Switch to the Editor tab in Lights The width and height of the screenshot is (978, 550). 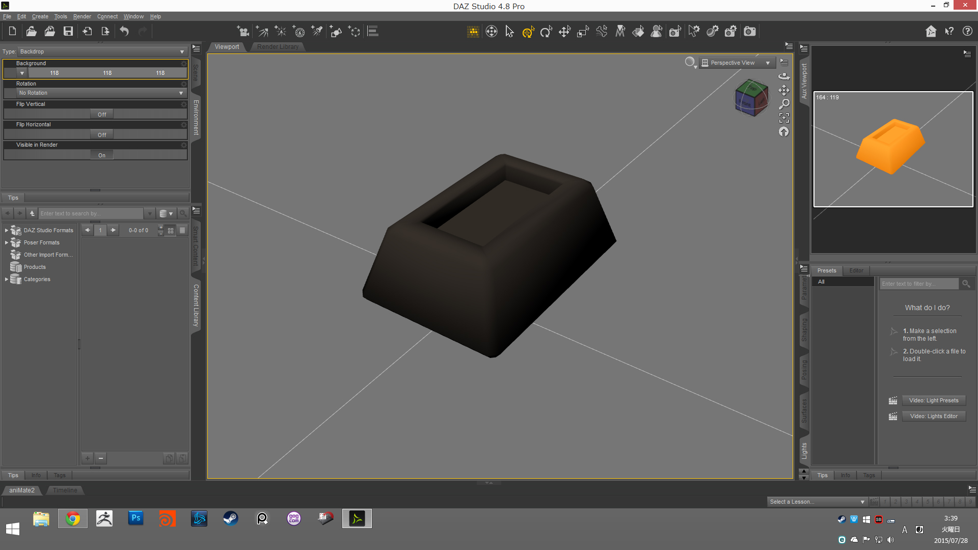pos(856,270)
